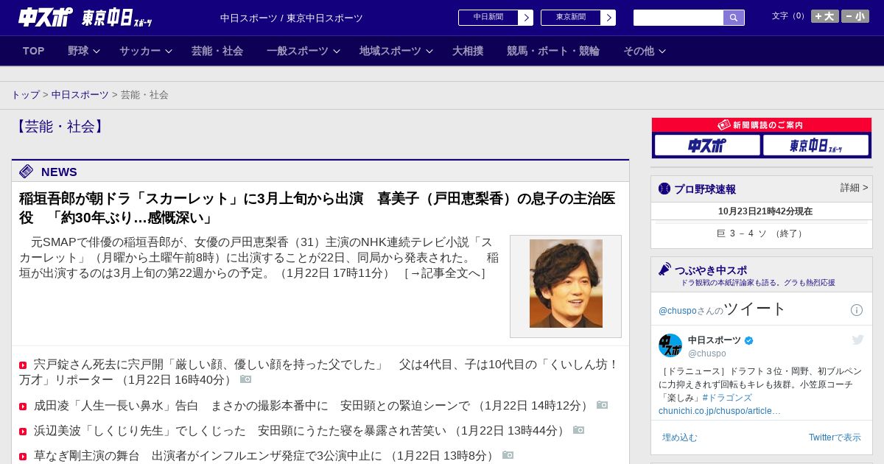Open the サッカー menu
884x464 pixels.
[x=140, y=51]
